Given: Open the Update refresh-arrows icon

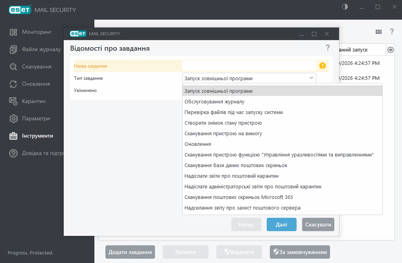Looking at the screenshot, I should pyautogui.click(x=13, y=84).
